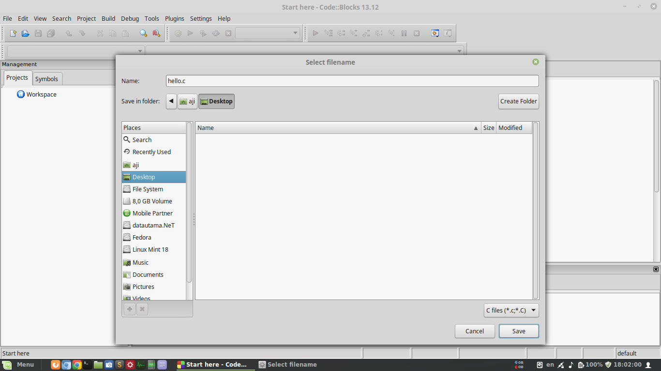This screenshot has width=661, height=371.
Task: Click the Next line debug icon
Action: click(341, 33)
